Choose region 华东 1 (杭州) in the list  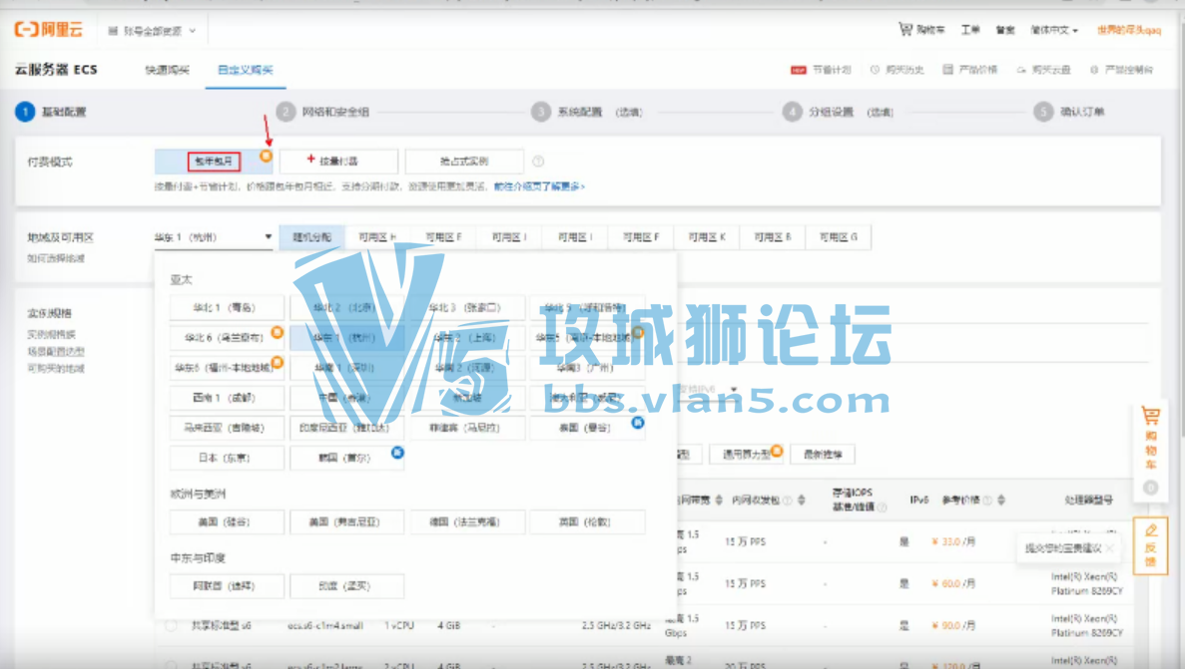pos(346,338)
